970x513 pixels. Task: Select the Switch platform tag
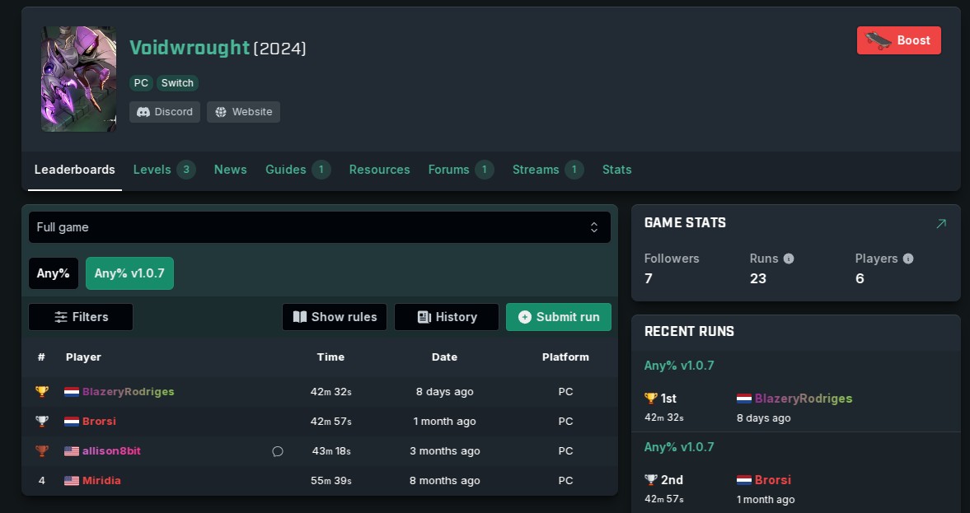177,83
